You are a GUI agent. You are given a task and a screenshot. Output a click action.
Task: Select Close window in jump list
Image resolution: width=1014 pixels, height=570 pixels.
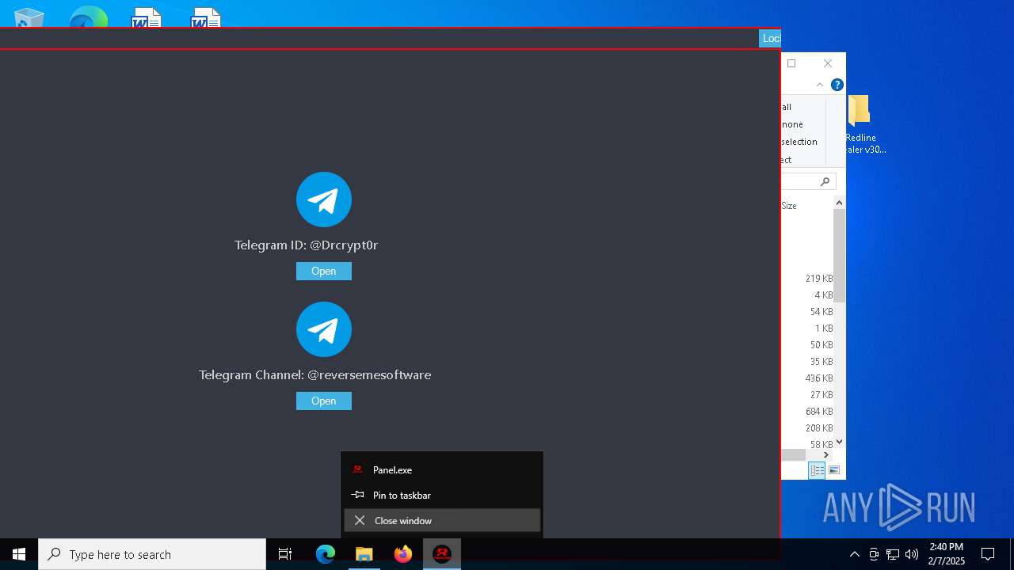[442, 520]
